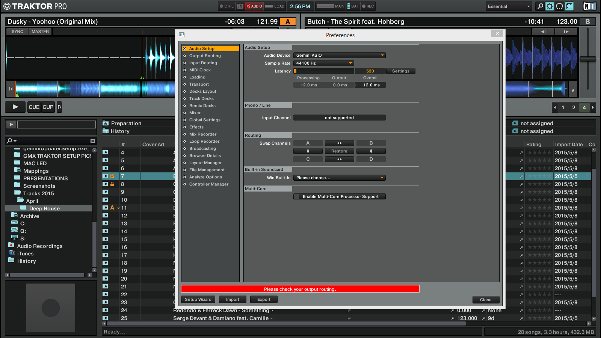Viewport: 601px width, 338px height.
Task: Open the Preparation list favorite icon
Action: point(106,123)
